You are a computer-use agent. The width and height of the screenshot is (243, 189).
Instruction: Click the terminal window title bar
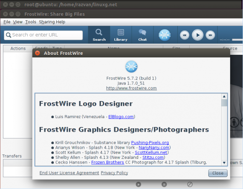(121, 5)
